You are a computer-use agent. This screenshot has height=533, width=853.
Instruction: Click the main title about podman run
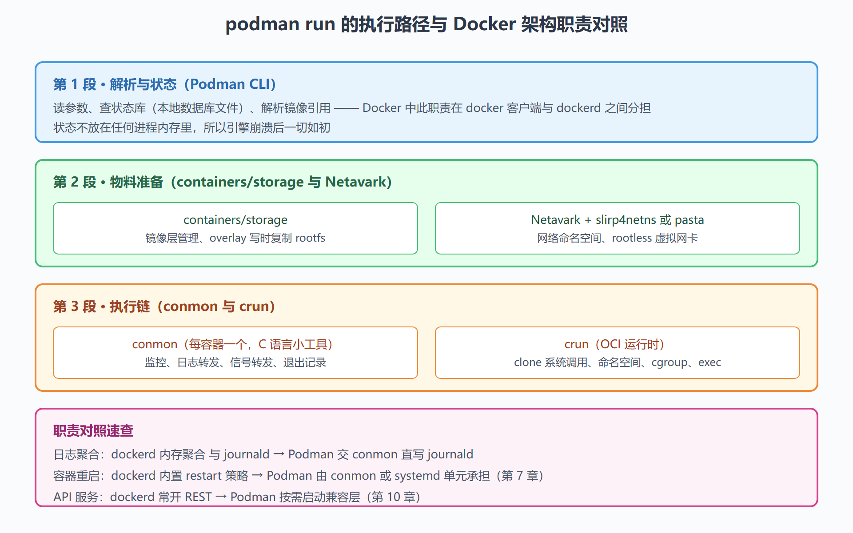pos(426,24)
